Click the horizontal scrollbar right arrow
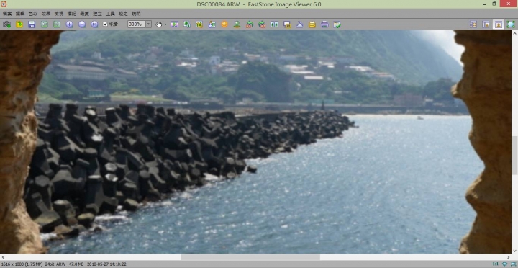Screen dimensions: 518x268 [509, 257]
